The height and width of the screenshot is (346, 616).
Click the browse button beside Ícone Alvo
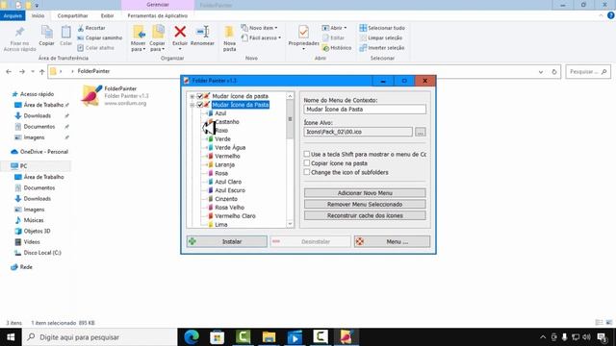[x=420, y=132]
